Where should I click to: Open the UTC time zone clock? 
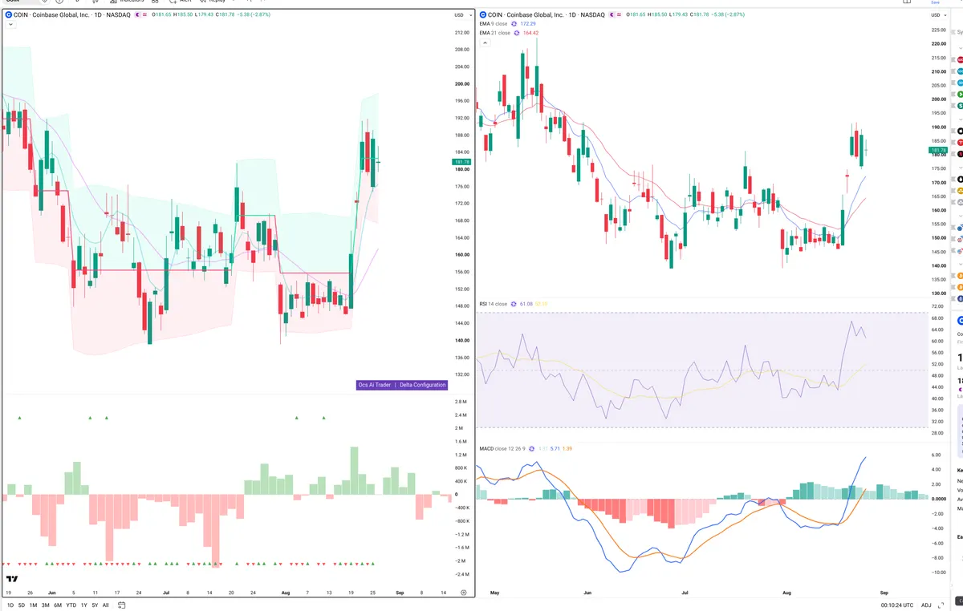click(x=896, y=605)
